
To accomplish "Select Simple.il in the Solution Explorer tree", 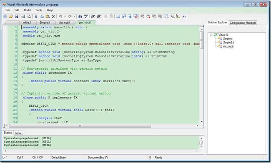I will 228,38.
